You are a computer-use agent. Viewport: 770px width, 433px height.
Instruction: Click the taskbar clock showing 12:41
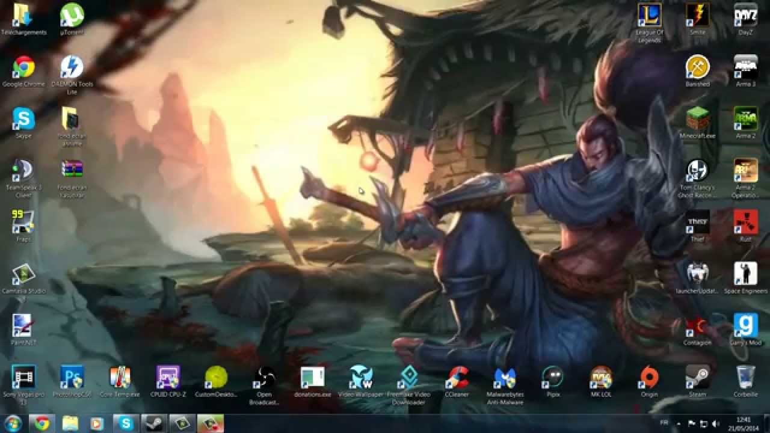tap(744, 423)
